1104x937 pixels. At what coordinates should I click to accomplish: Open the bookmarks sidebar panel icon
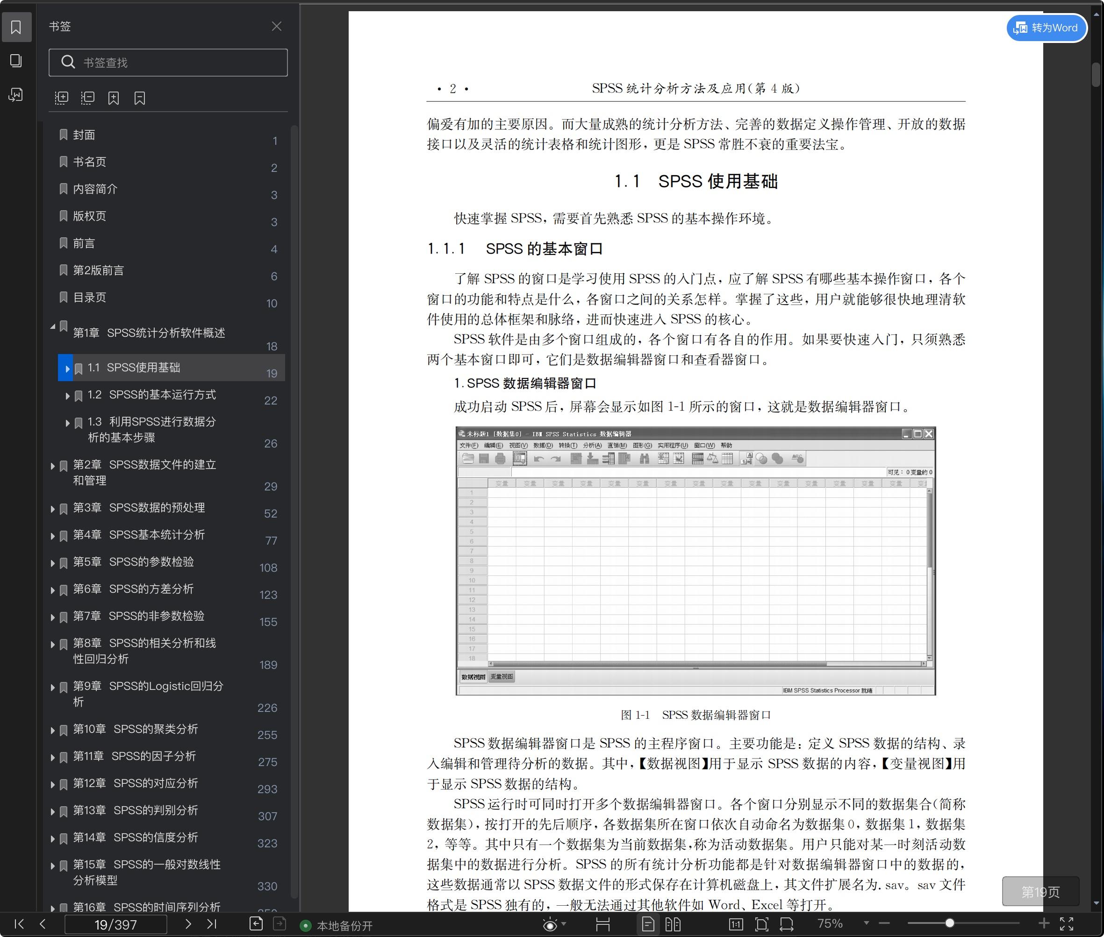(x=16, y=27)
